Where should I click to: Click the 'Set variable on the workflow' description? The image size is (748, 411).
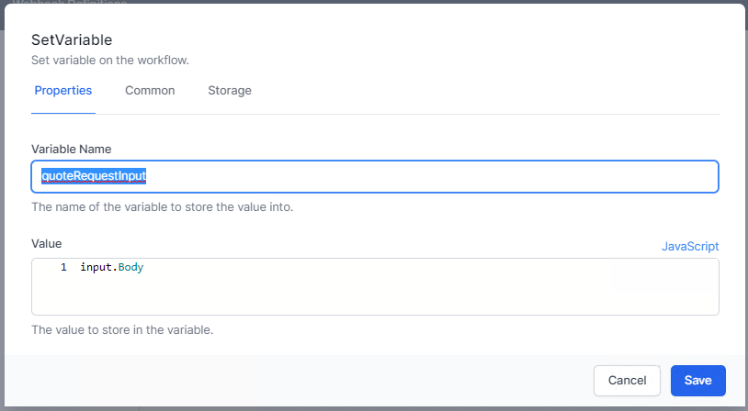pyautogui.click(x=117, y=61)
